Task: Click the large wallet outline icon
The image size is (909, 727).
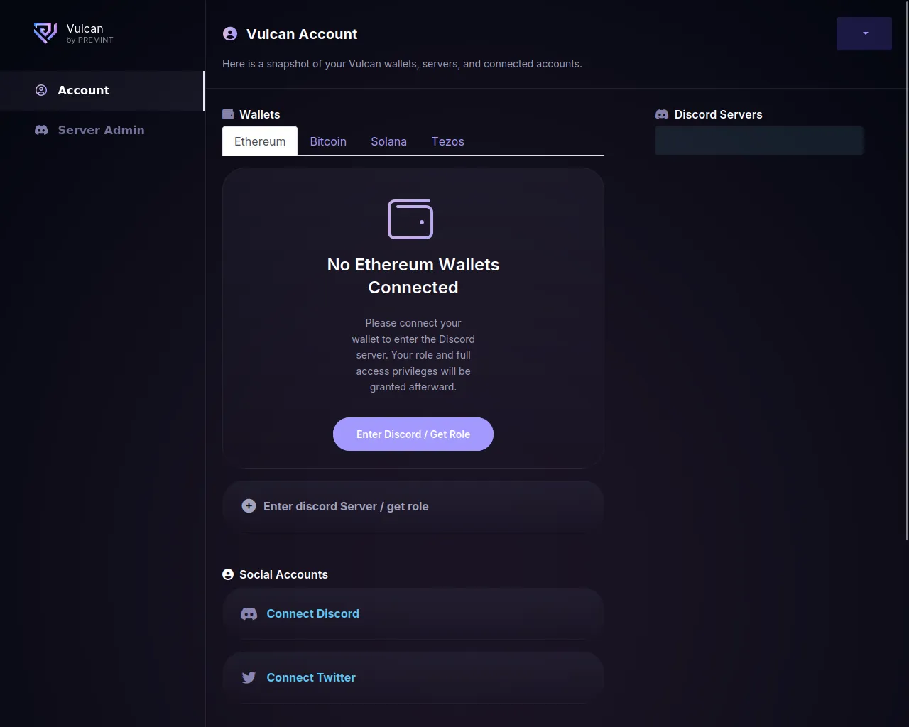Action: tap(410, 219)
